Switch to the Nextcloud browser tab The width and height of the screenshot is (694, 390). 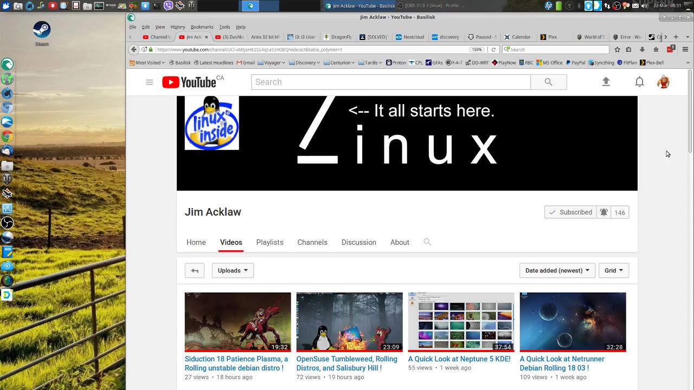click(410, 37)
